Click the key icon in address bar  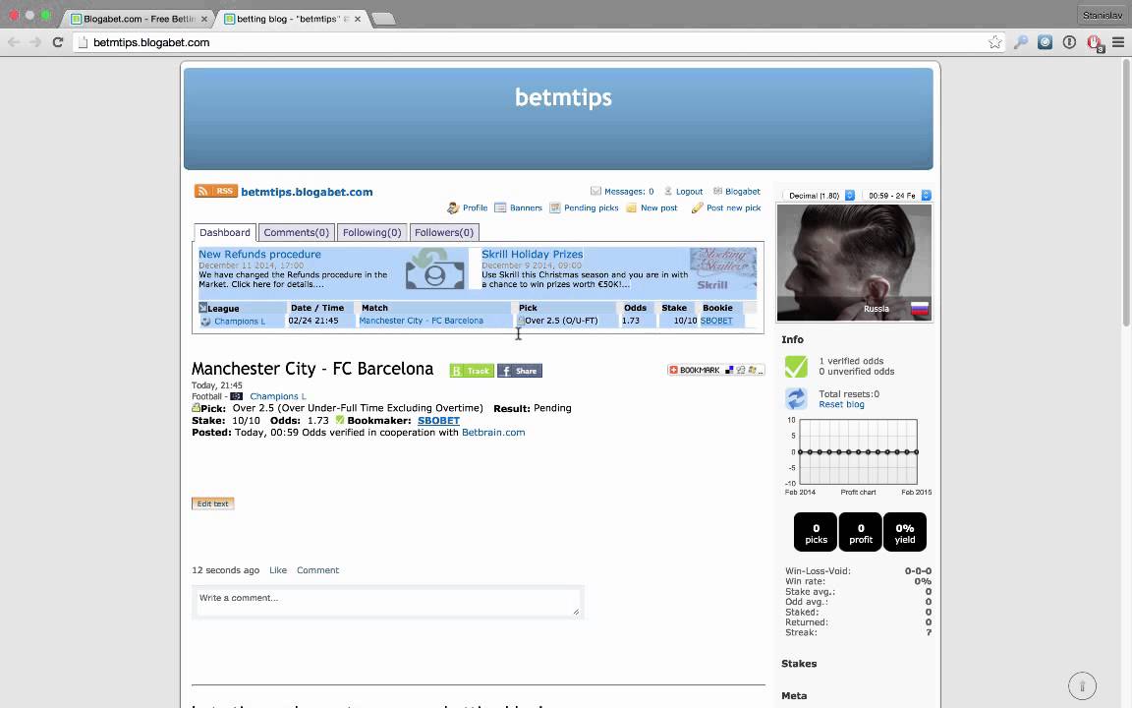click(1021, 42)
